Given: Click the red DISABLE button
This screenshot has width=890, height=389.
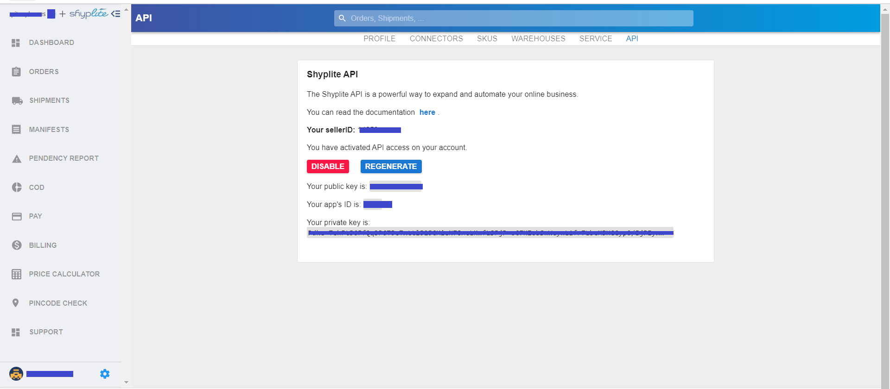Looking at the screenshot, I should point(328,166).
